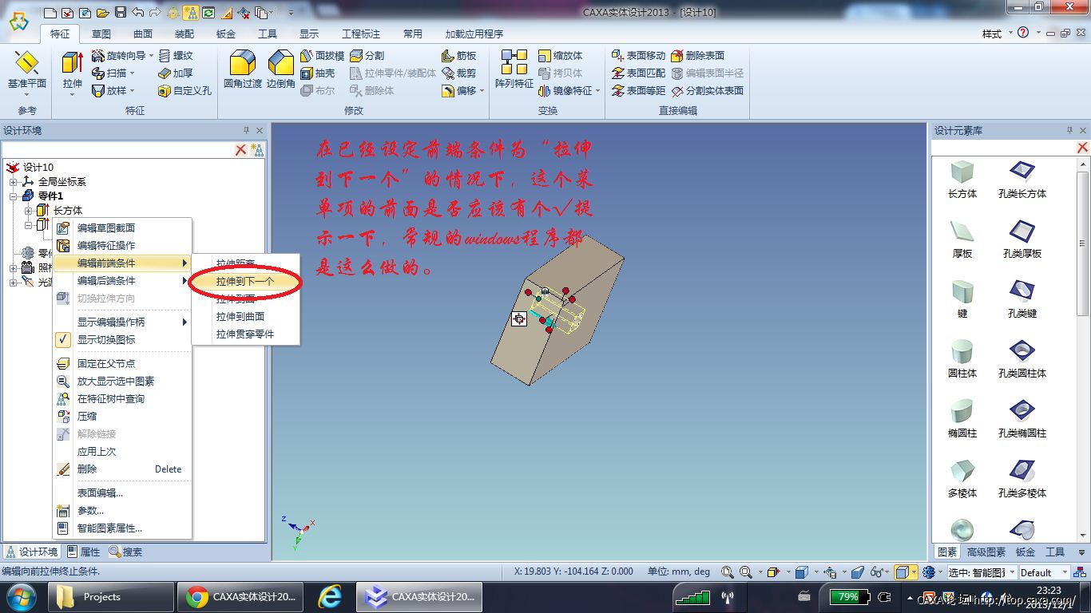The image size is (1091, 613).
Task: Open the 属性 tab at panel bottom
Action: click(83, 552)
